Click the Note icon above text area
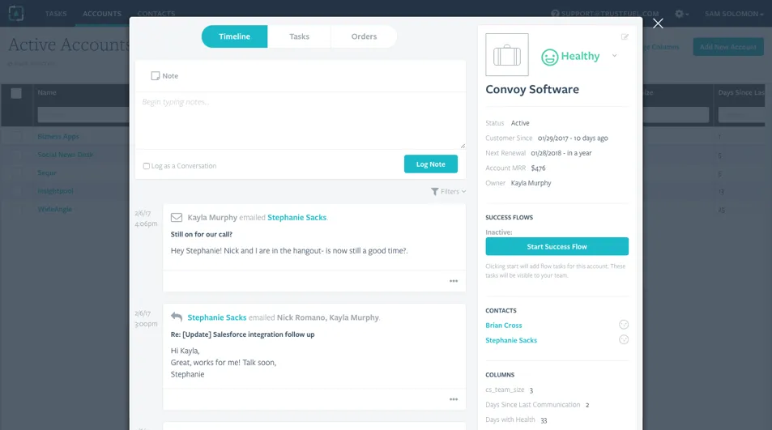This screenshot has height=430, width=772. (156, 76)
